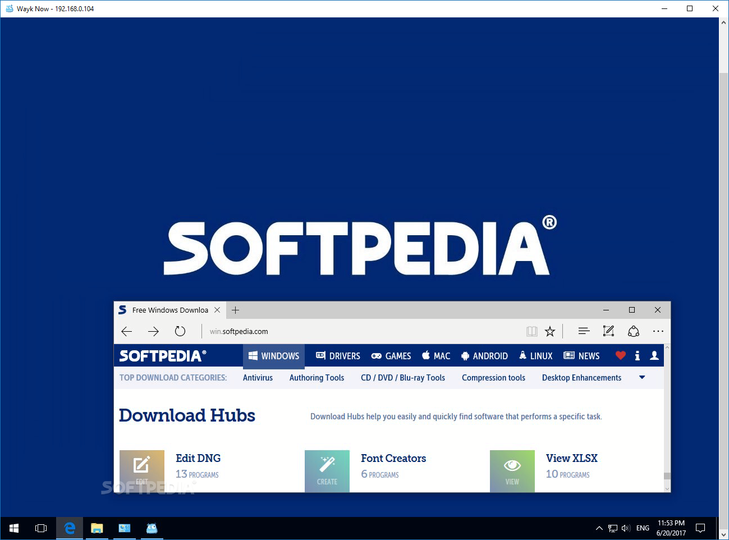This screenshot has height=540, width=729.
Task: Open the ANDROID section
Action: tap(484, 356)
